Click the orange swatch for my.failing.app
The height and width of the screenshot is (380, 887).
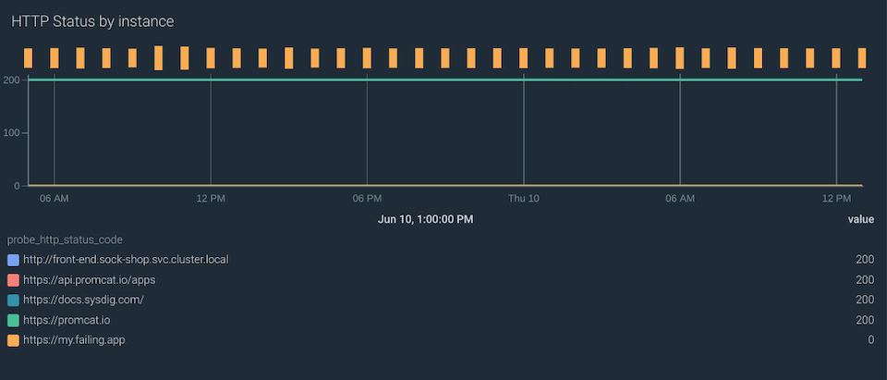13,340
